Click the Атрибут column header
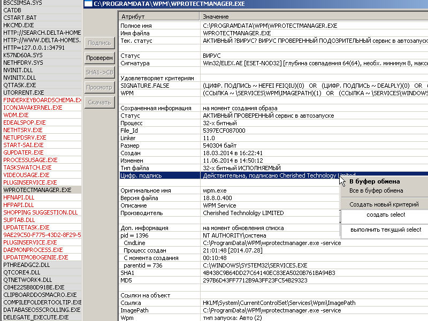Screen dimensions: 428x321 (159, 17)
